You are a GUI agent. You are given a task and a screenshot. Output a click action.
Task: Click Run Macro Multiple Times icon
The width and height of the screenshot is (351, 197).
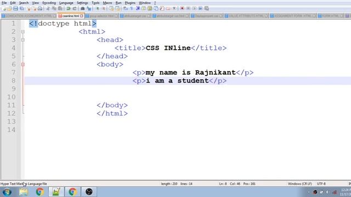200,9
